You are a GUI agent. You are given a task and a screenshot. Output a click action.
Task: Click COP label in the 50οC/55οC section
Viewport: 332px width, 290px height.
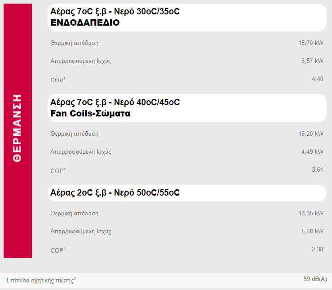pos(58,250)
